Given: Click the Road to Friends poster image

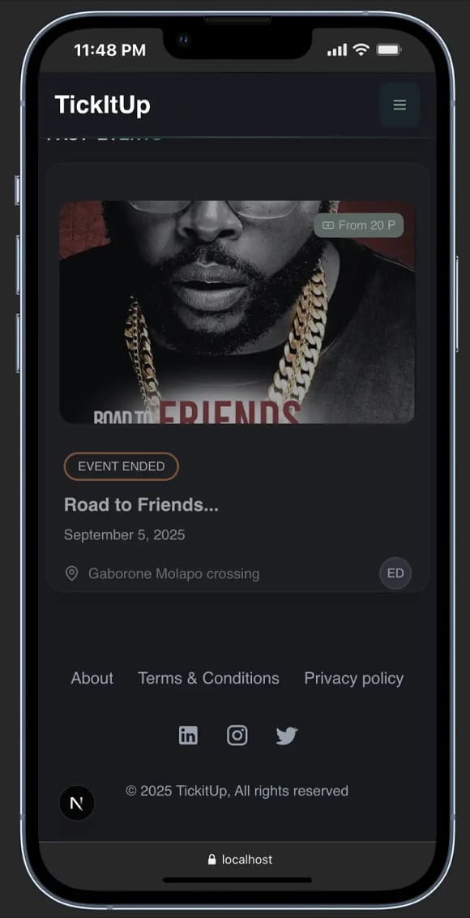Looking at the screenshot, I should coord(237,312).
